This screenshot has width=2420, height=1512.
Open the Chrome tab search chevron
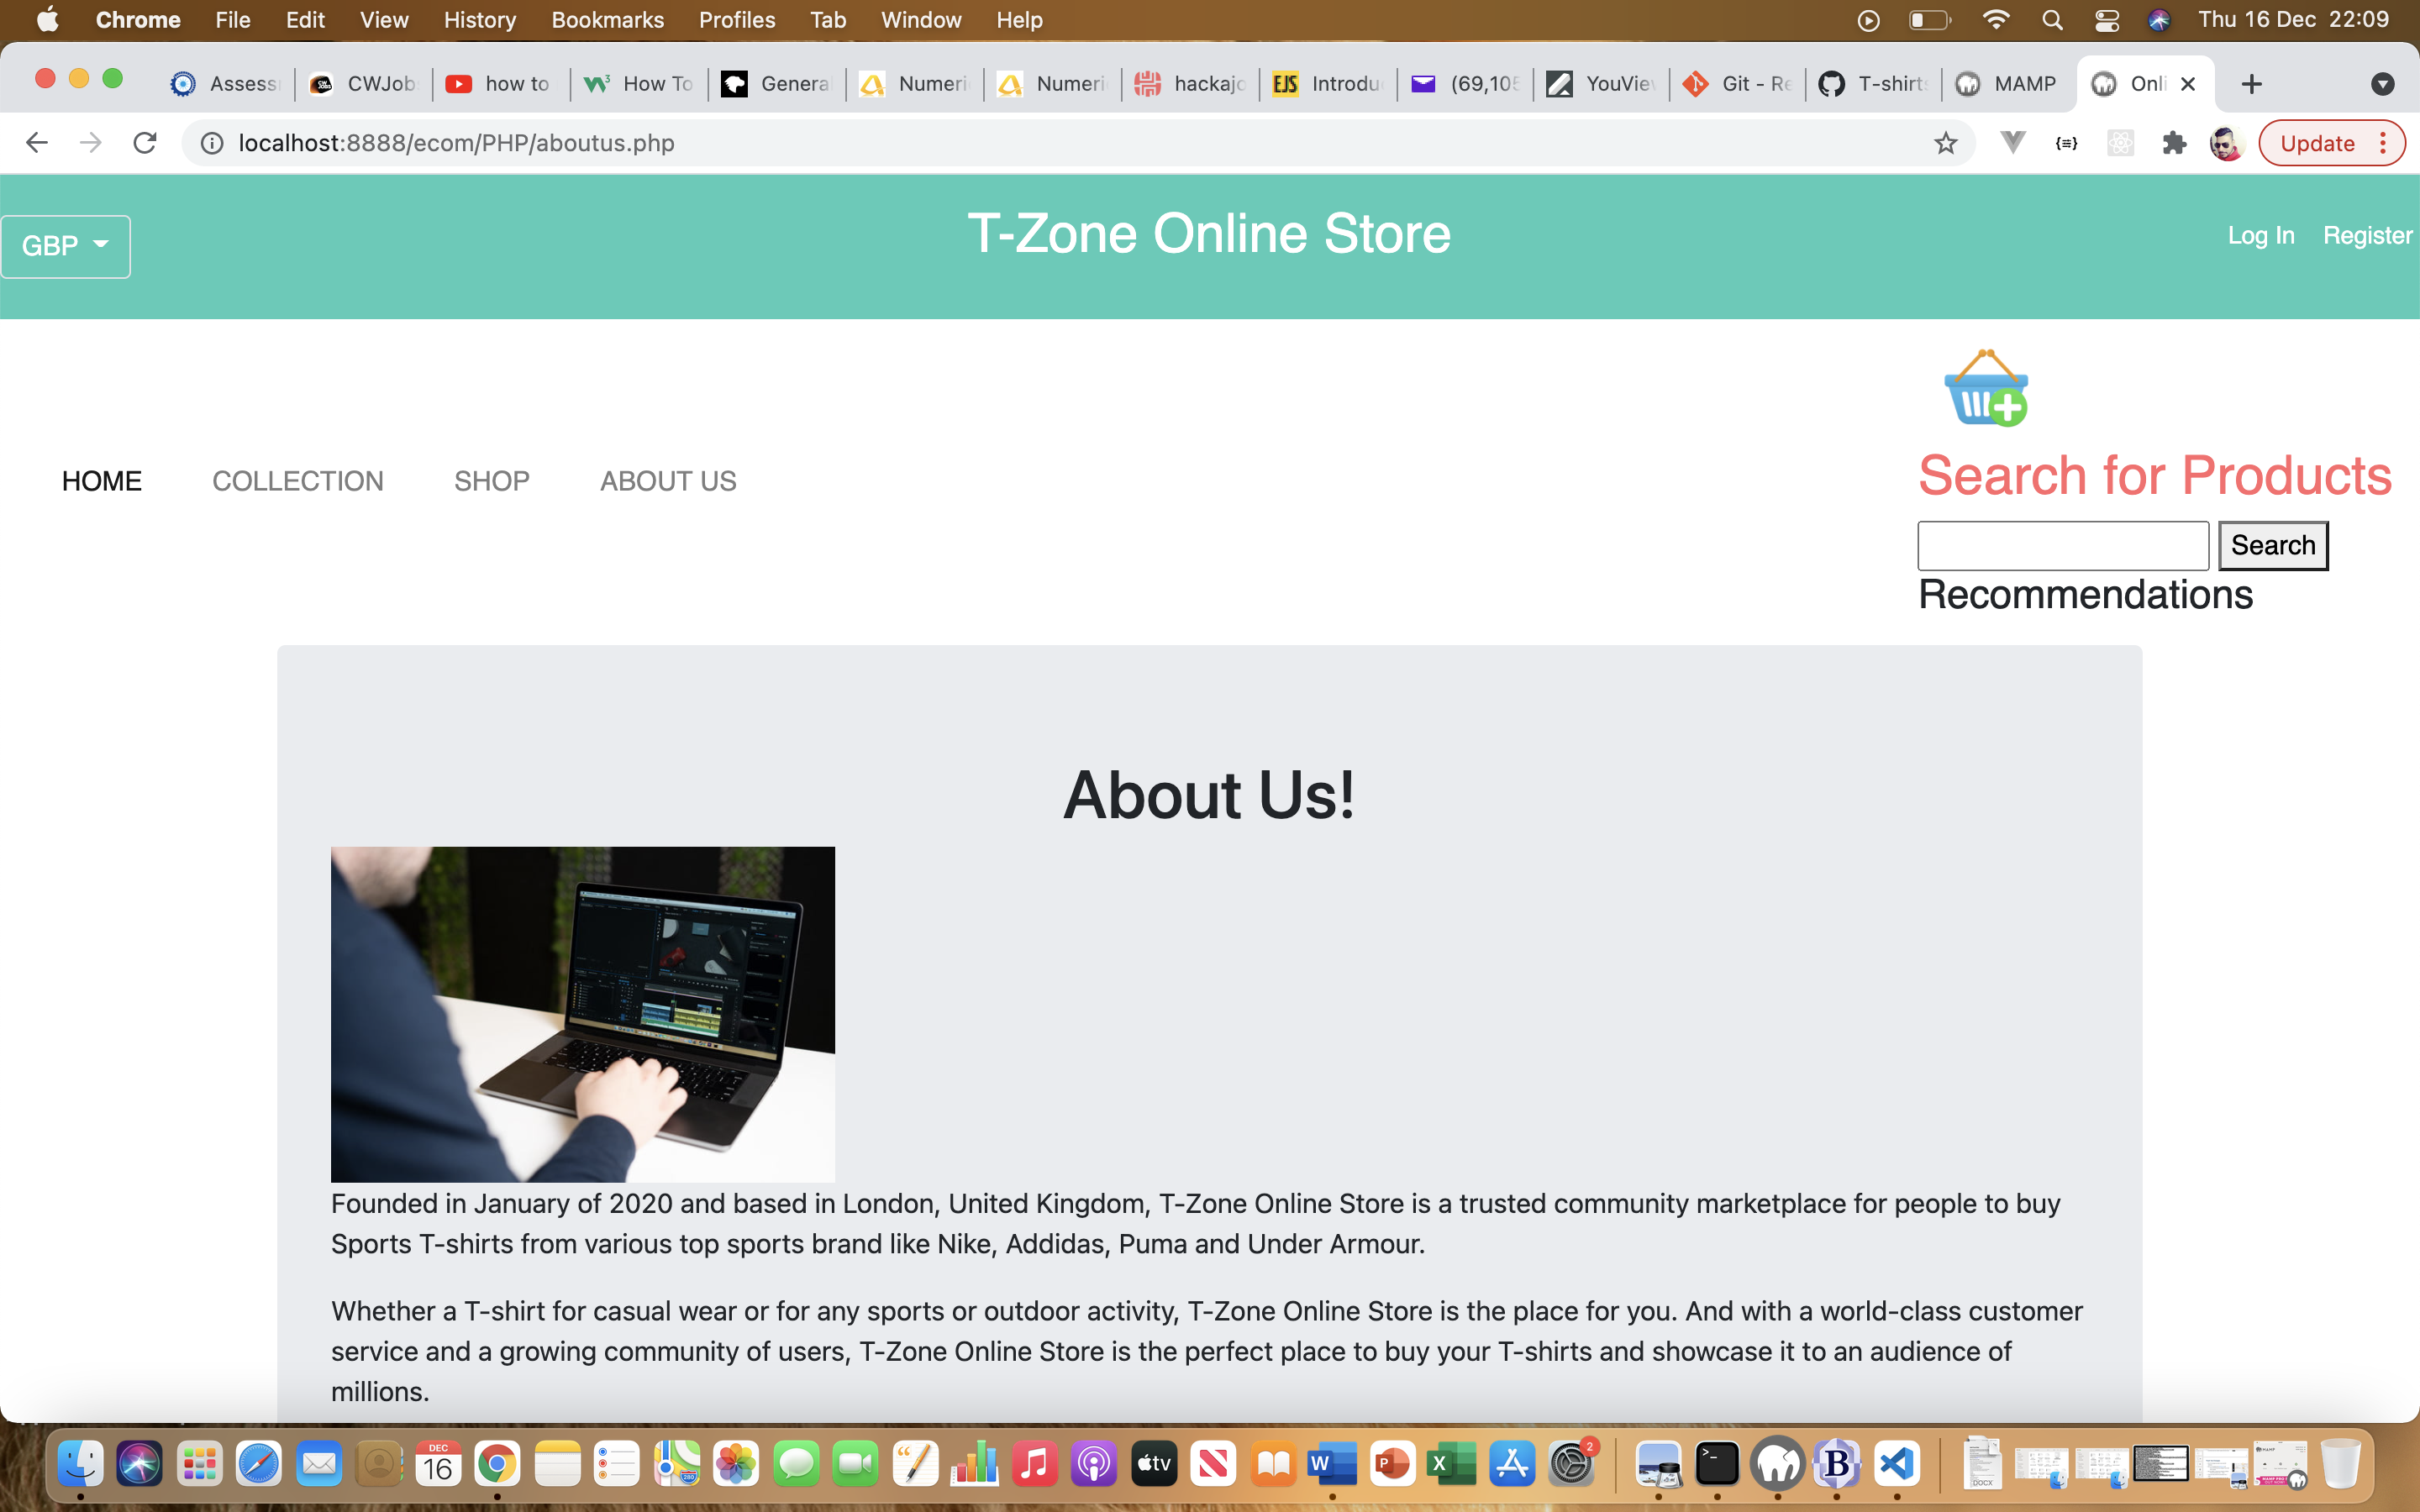click(2383, 84)
